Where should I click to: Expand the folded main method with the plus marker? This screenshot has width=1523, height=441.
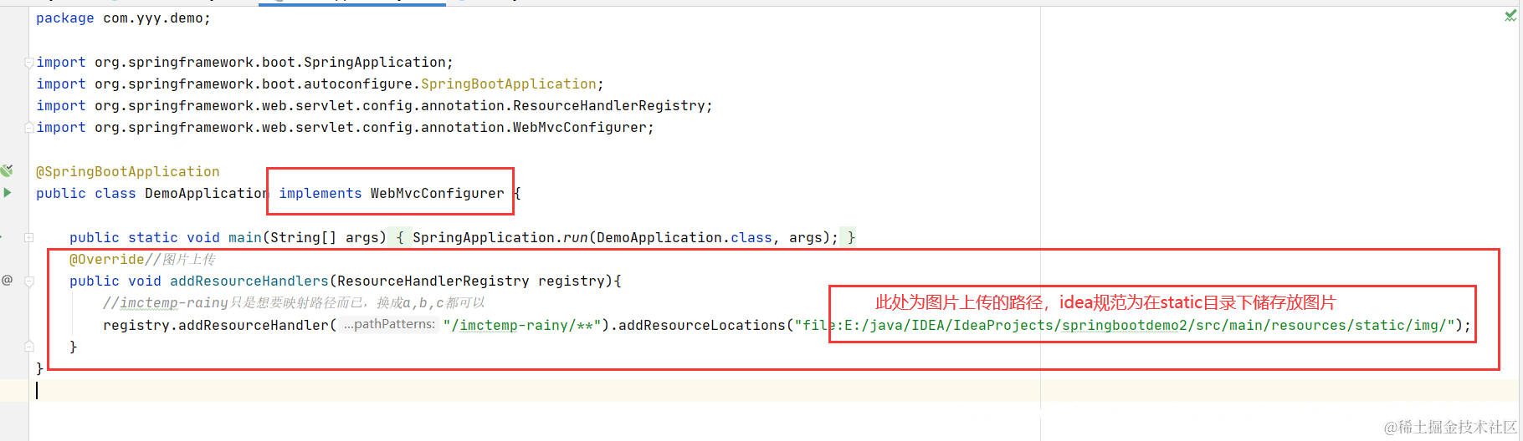tap(28, 237)
